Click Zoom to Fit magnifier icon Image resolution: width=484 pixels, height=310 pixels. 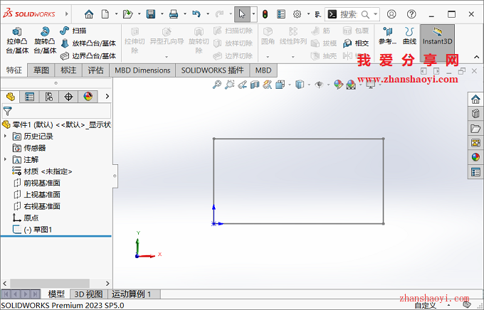[217, 84]
